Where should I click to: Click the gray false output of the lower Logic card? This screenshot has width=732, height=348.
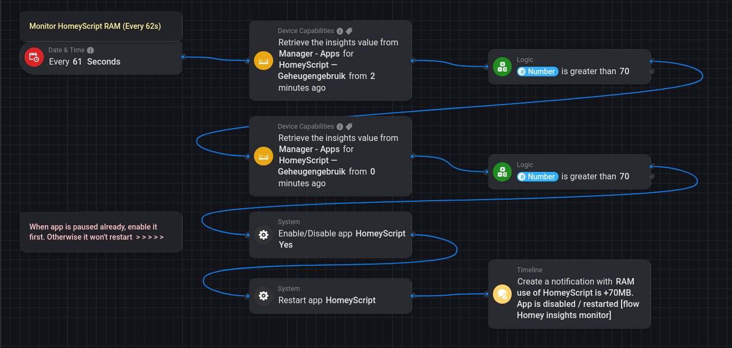(x=652, y=176)
